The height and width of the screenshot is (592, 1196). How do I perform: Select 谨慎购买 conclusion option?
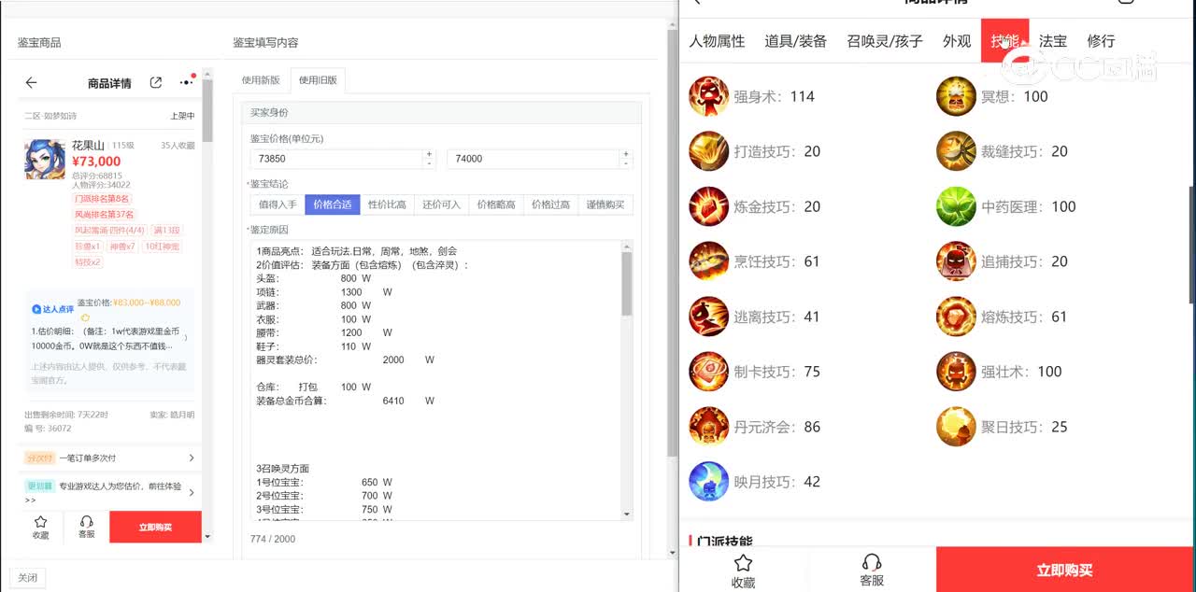tap(605, 204)
